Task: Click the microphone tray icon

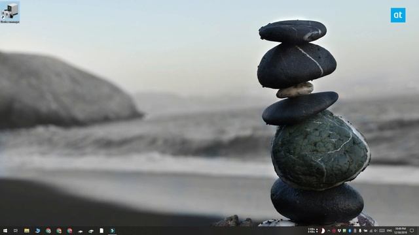Action: [x=360, y=230]
